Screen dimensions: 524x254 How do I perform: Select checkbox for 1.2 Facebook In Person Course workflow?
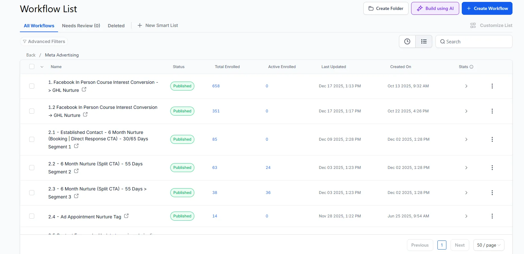(x=32, y=111)
